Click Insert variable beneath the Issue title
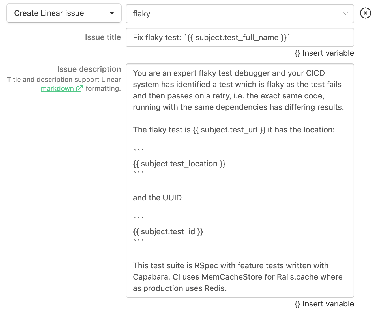The image size is (378, 313). click(x=328, y=53)
